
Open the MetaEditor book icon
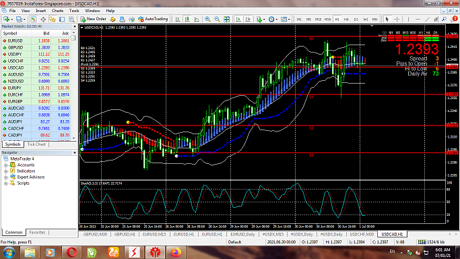click(113, 19)
